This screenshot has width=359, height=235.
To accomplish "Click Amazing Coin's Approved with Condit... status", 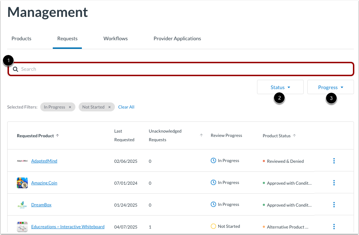I will pos(289,183).
